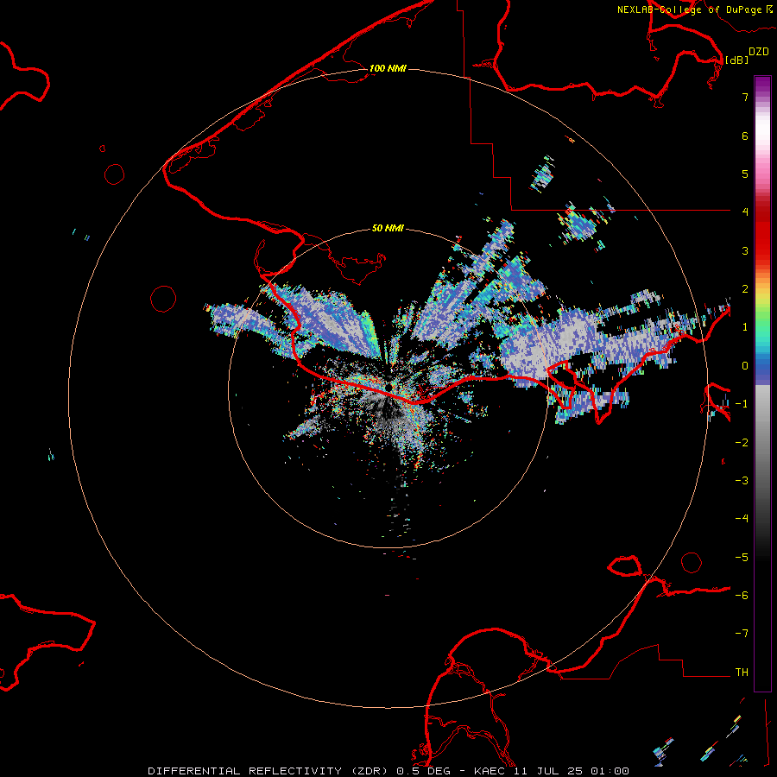
Task: Click the 100 NMI range ring label
Action: [388, 68]
